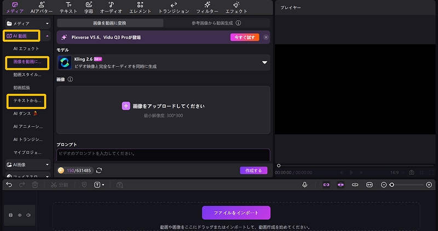This screenshot has height=231, width=438.
Task: Expand the メディア sidebar section
Action: (28, 23)
